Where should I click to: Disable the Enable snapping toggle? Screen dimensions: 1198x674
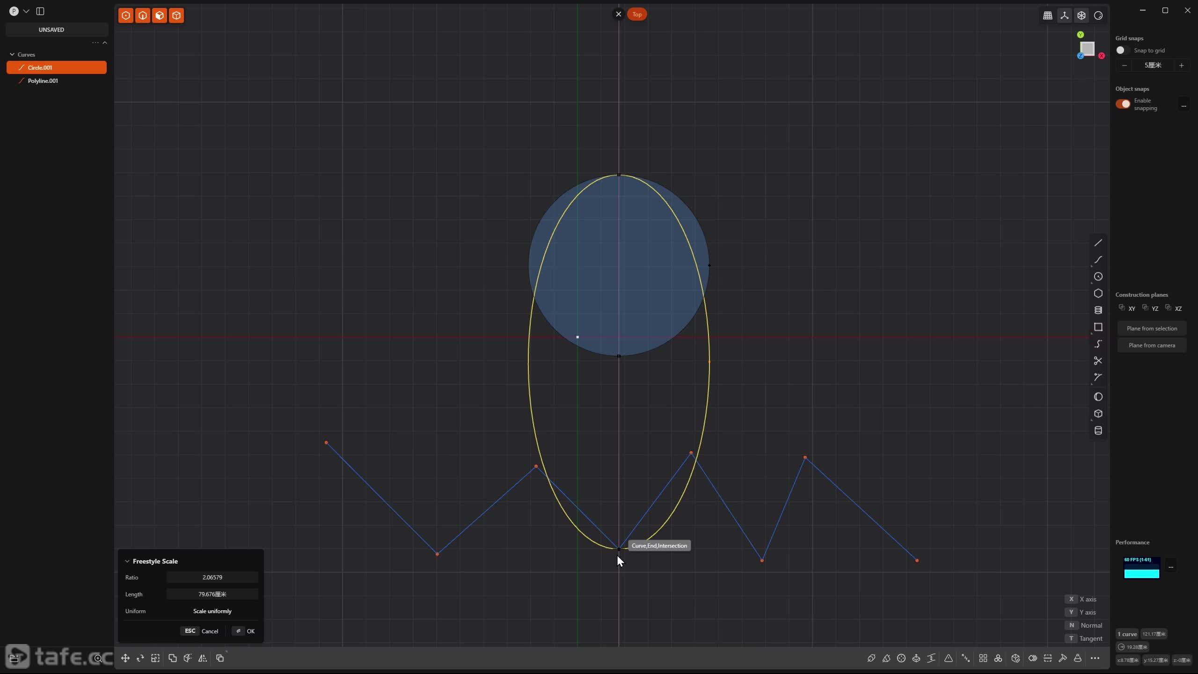(x=1123, y=104)
